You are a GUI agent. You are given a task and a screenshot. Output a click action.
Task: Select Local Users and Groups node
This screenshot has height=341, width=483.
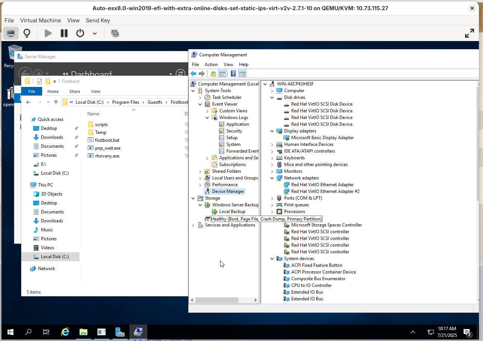(235, 178)
